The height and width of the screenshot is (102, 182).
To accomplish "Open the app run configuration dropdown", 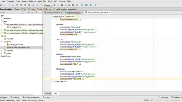I will pos(48,5).
